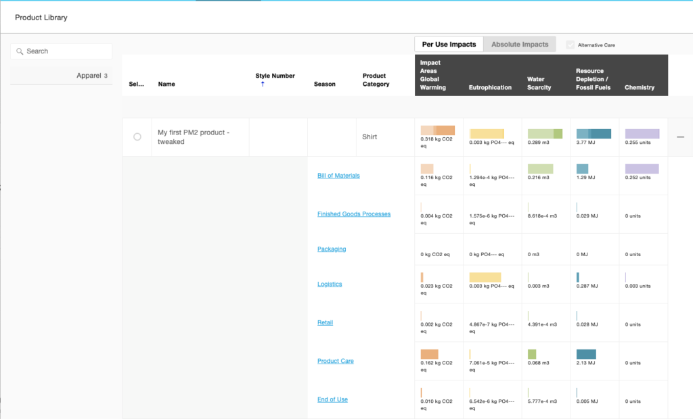
Task: Open the Logistics link
Action: click(330, 284)
